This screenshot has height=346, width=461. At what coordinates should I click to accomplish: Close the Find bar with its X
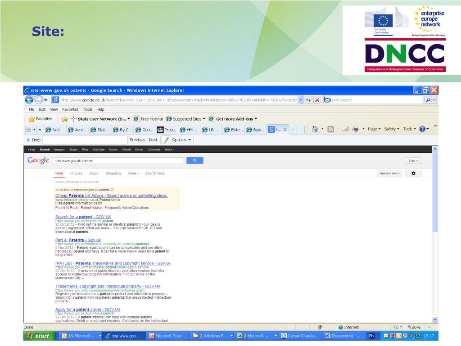pyautogui.click(x=28, y=140)
